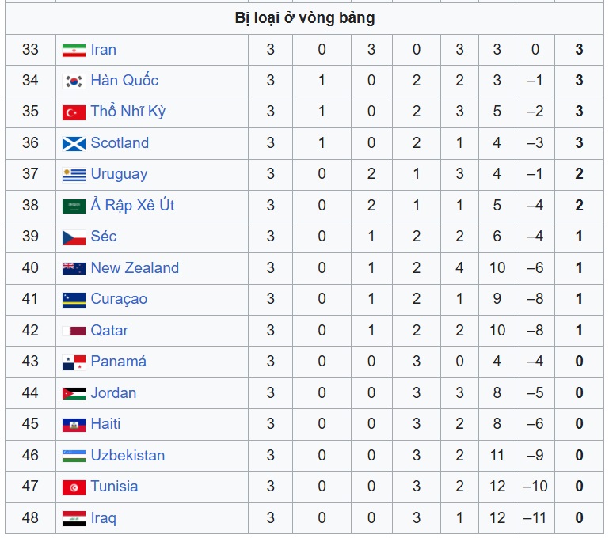Open the Hàn Quốc team link
609x538 pixels.
click(x=124, y=81)
